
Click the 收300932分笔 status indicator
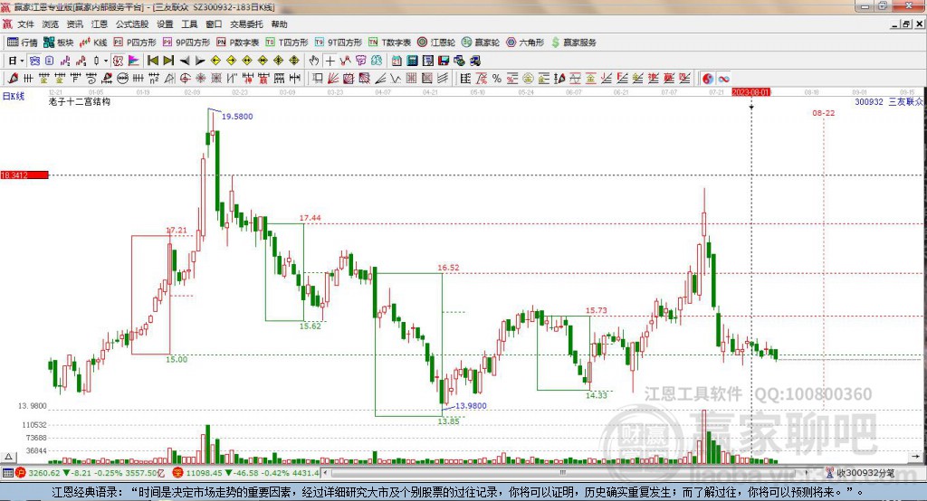[x=861, y=473]
